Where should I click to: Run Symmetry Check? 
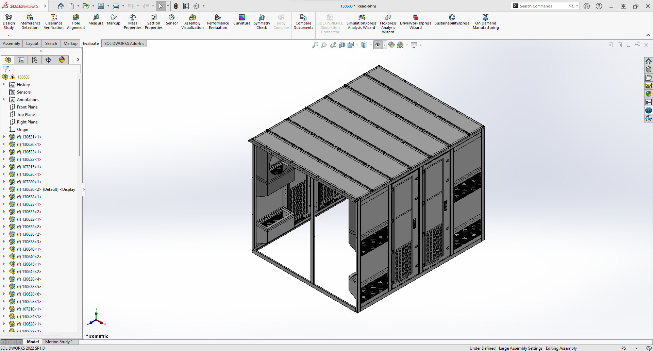262,22
